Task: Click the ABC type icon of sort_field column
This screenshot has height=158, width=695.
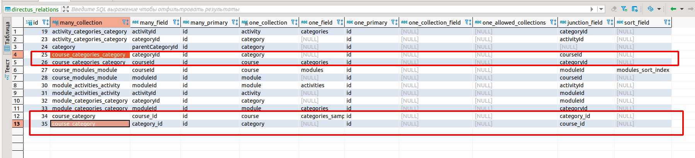Action: [x=620, y=22]
